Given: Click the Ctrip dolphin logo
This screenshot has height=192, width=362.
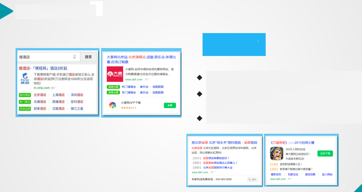Looking at the screenshot, I should (25, 78).
